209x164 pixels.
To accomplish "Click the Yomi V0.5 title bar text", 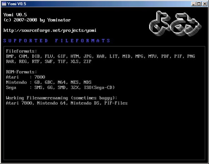I will pos(17,4).
